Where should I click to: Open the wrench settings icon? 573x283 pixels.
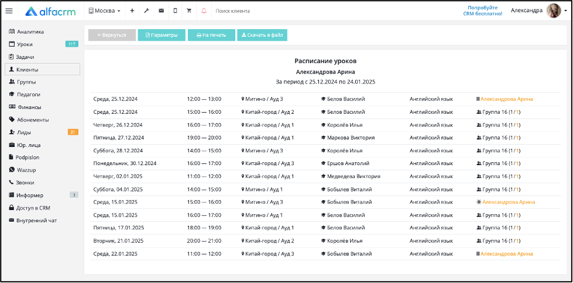(146, 11)
